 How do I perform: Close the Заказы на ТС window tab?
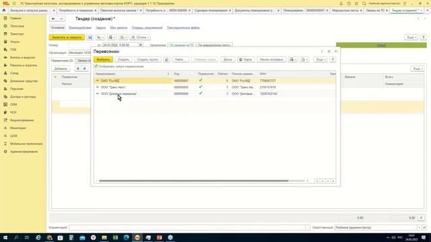(x=387, y=10)
